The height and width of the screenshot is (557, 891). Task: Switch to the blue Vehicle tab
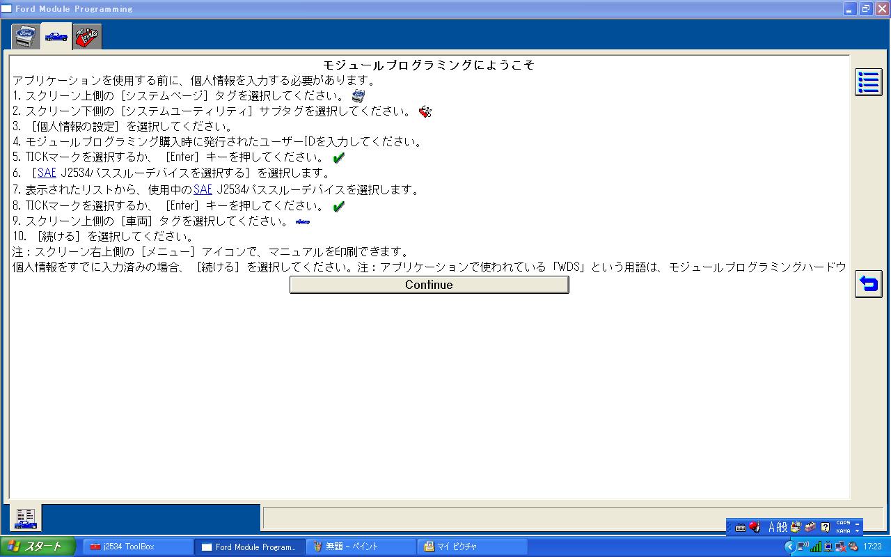(x=56, y=36)
